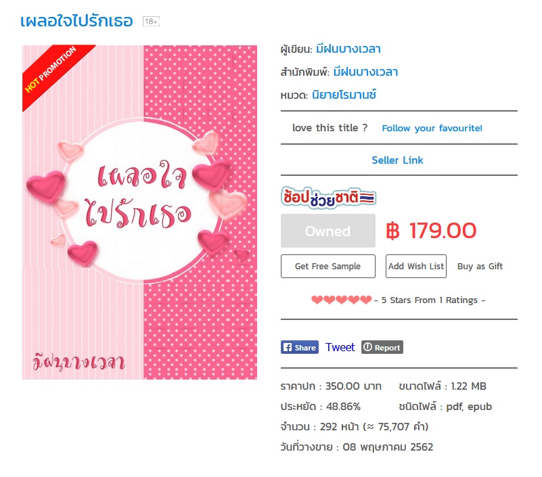Open publisher link next to สำนักพิมพ์
Viewport: 542px width, 477px height.
click(x=365, y=72)
